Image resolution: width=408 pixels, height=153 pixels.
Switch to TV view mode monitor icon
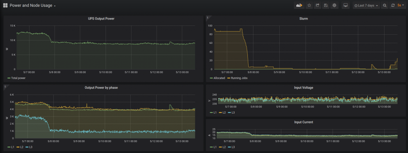point(345,6)
